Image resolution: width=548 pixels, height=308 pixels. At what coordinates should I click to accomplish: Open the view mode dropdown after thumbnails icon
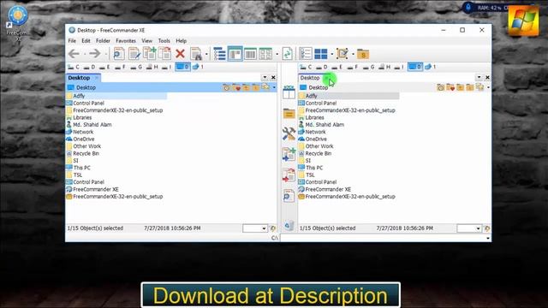point(277,54)
